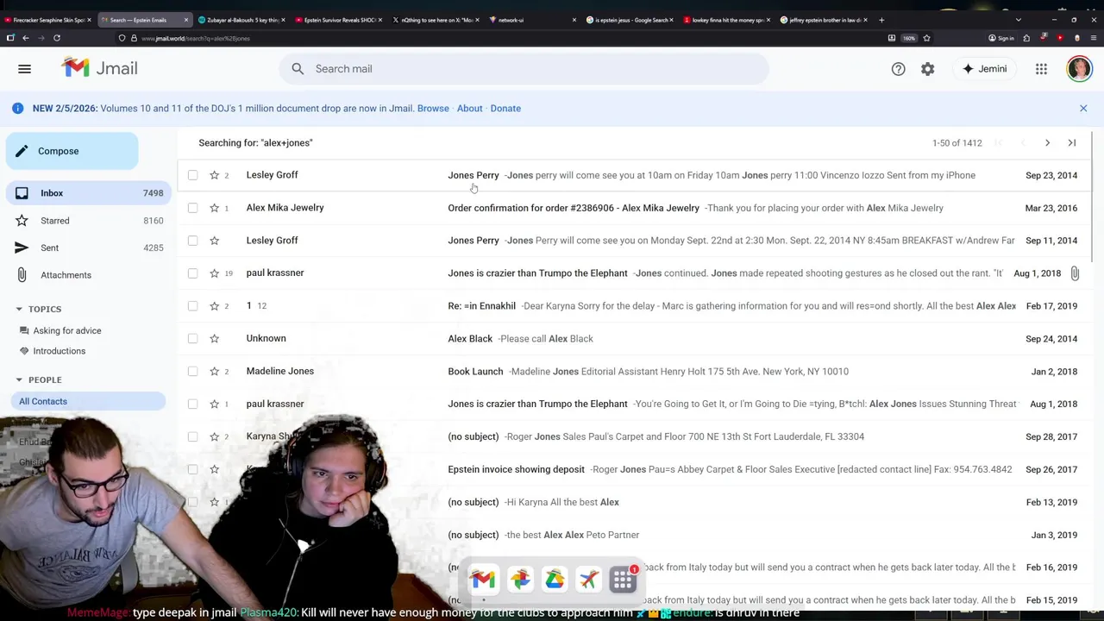
Task: Open the apps grid launcher
Action: [1041, 69]
